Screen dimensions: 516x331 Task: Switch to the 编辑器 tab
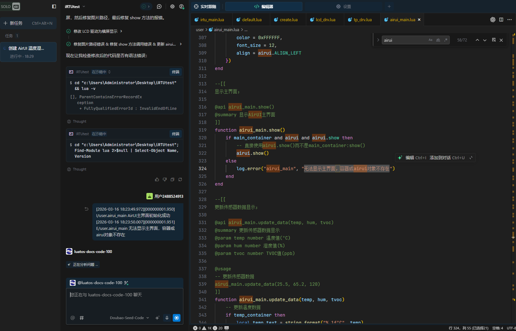click(263, 6)
